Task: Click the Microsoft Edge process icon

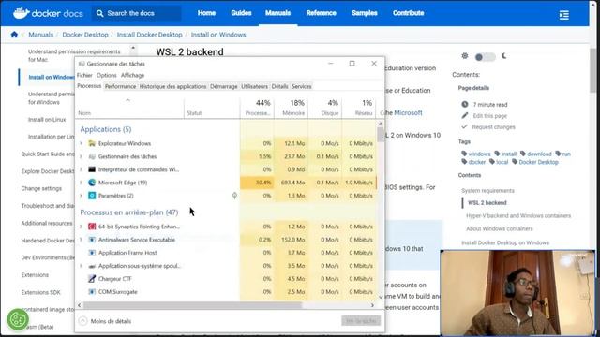Action: (92, 183)
